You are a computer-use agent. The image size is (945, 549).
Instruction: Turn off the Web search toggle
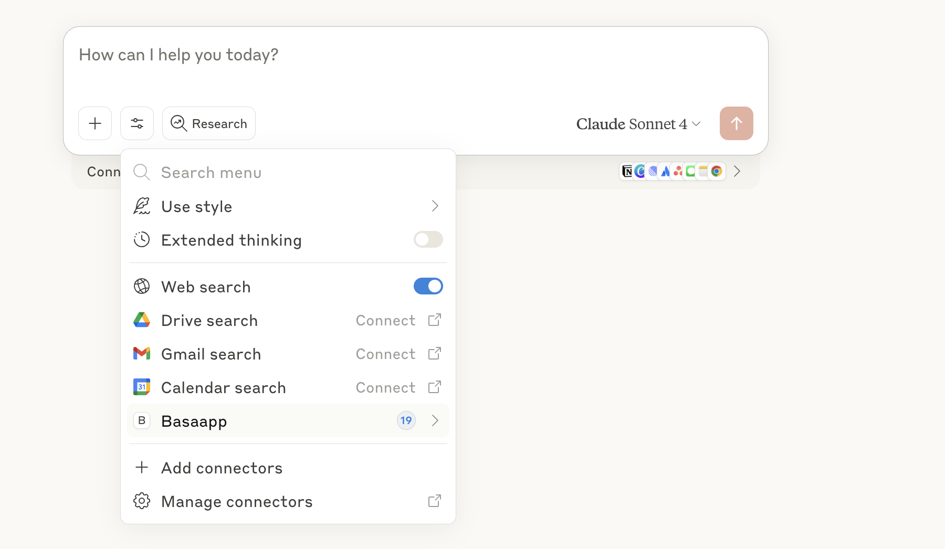(x=428, y=287)
